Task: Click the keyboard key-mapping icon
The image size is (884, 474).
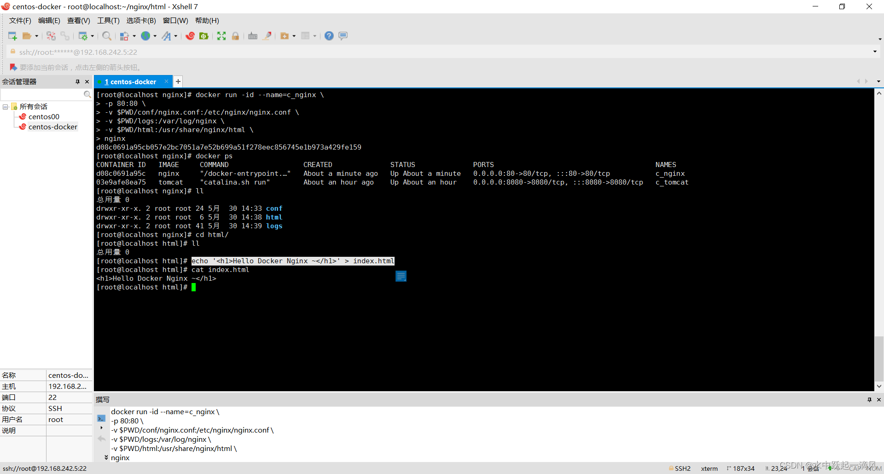Action: (x=253, y=36)
